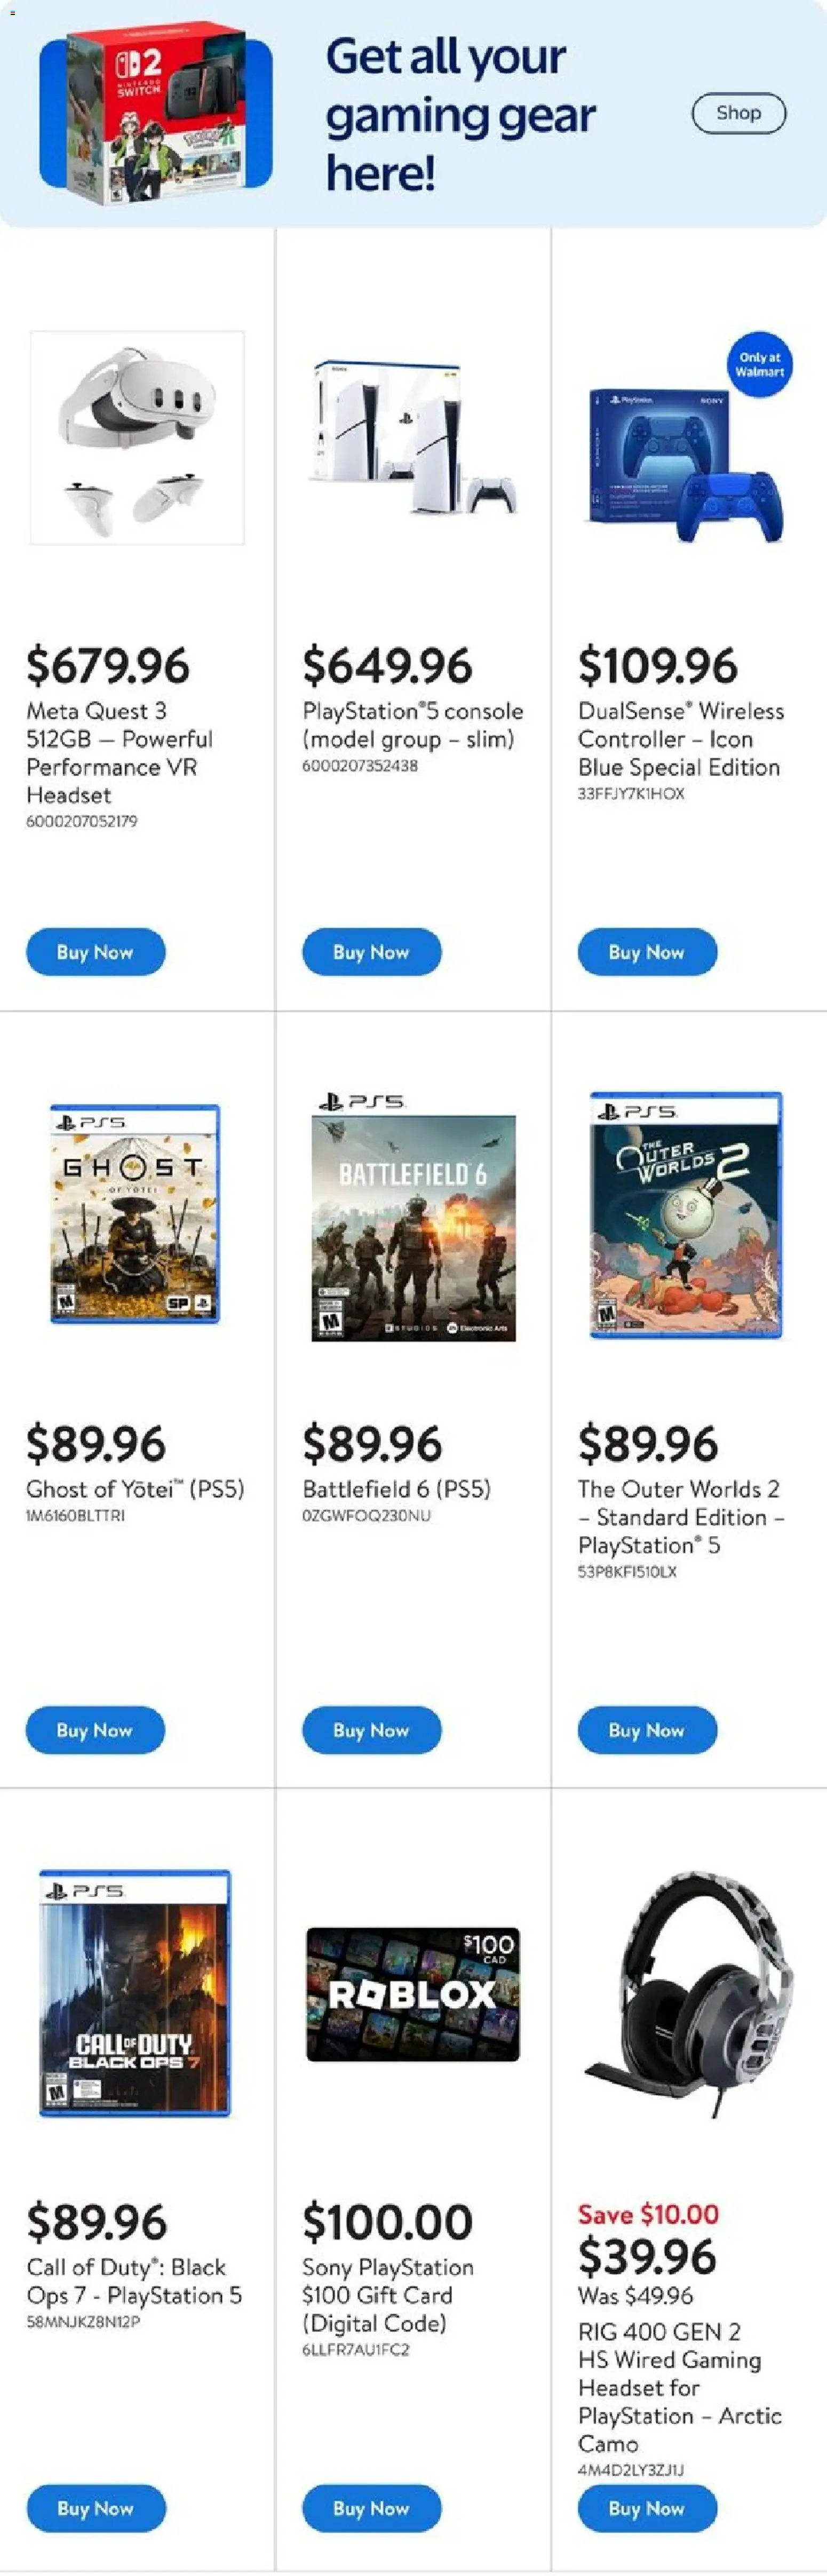
Task: Click Buy Now for Call of Duty Black Ops 7
Action: tap(95, 2508)
